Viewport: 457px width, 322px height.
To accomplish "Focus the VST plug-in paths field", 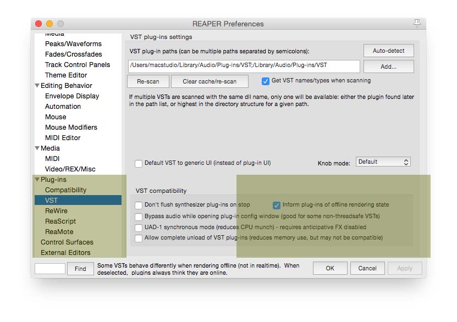I will (244, 66).
